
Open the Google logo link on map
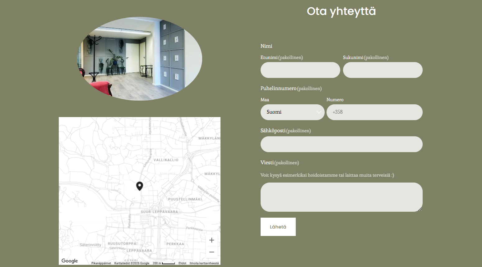pos(70,261)
